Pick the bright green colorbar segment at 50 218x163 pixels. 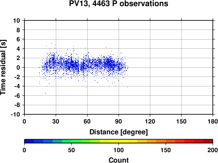click(x=76, y=141)
